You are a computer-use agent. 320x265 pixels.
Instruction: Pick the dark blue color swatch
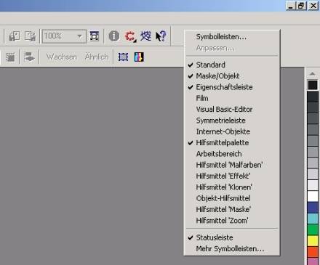pos(313,208)
